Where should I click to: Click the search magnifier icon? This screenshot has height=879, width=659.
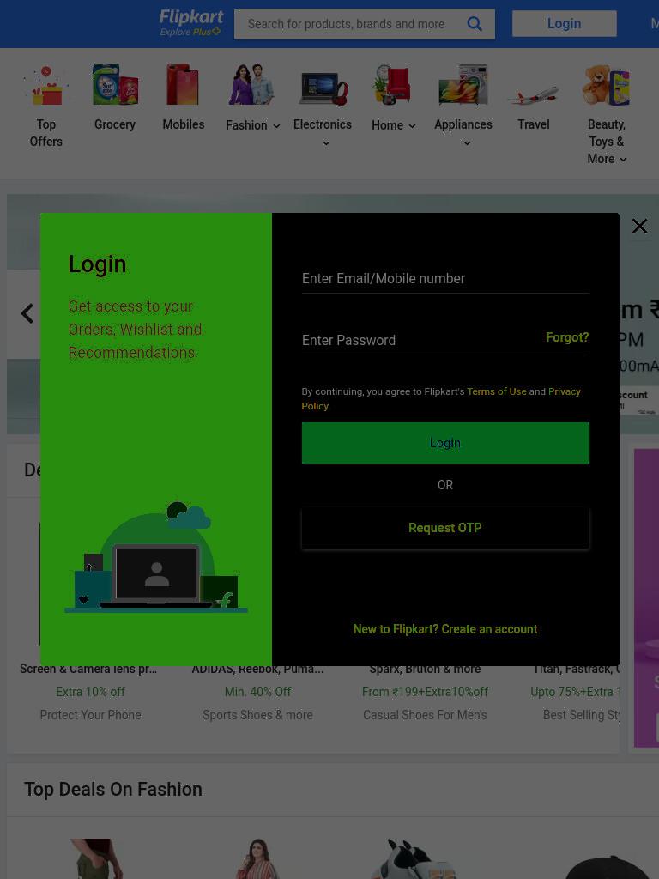(475, 23)
